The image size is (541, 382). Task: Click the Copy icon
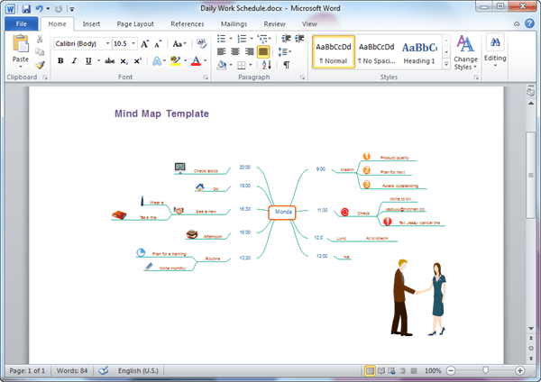[40, 51]
